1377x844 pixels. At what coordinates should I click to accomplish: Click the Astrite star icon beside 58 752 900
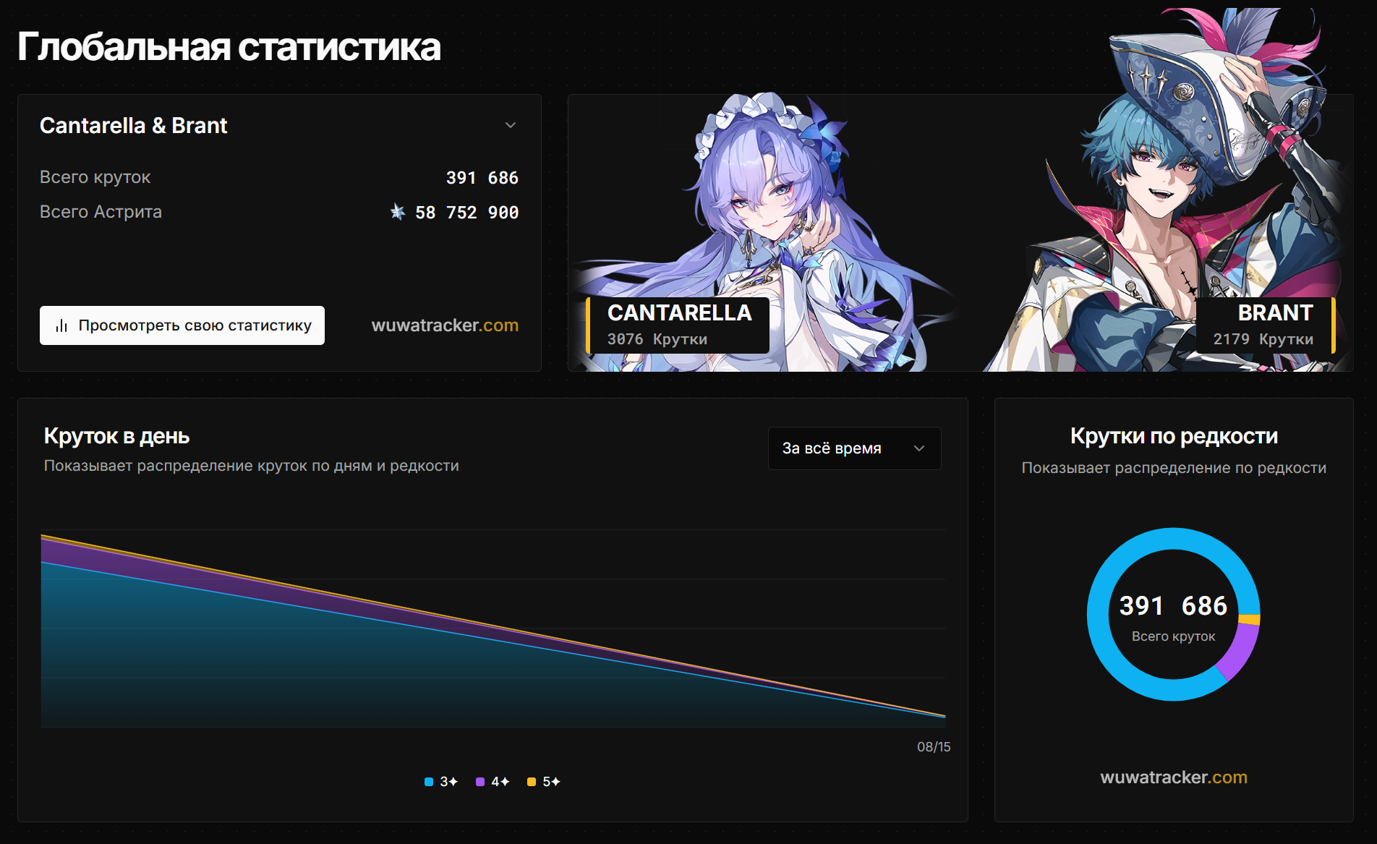tap(398, 212)
